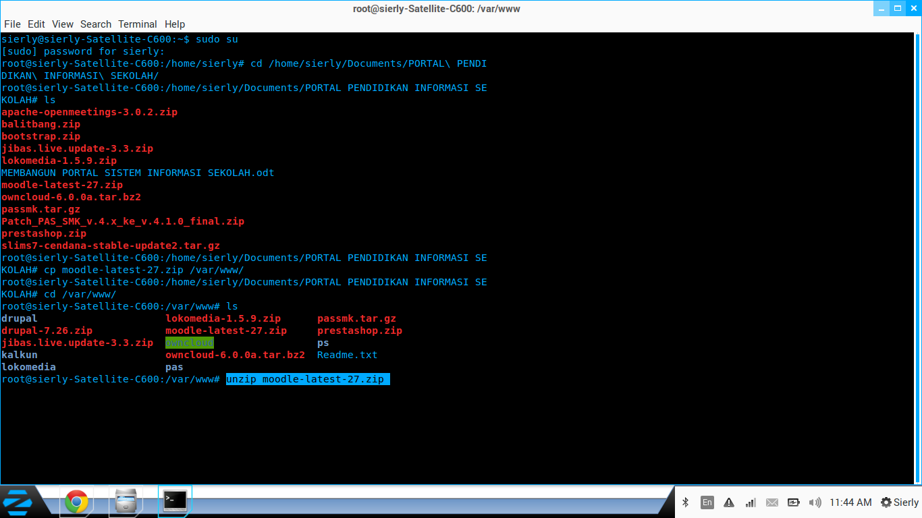Click owncloud-6.0.0a.tar.bz2 in the first listing
The image size is (922, 518).
71,197
